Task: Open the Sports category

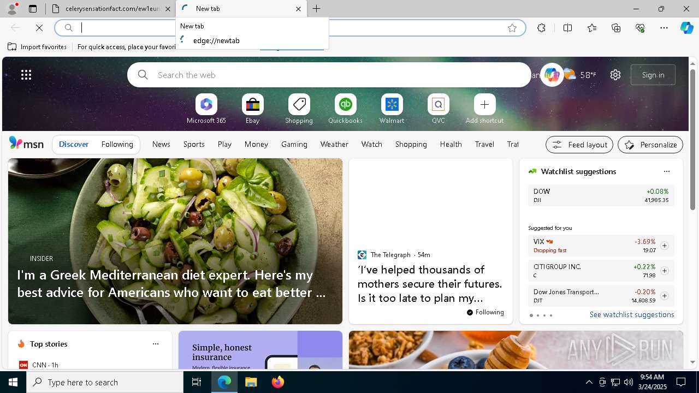Action: (194, 144)
